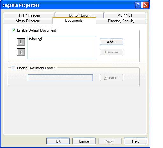Select index.cgi in the default document list
The height and width of the screenshot is (148, 163).
click(x=35, y=39)
